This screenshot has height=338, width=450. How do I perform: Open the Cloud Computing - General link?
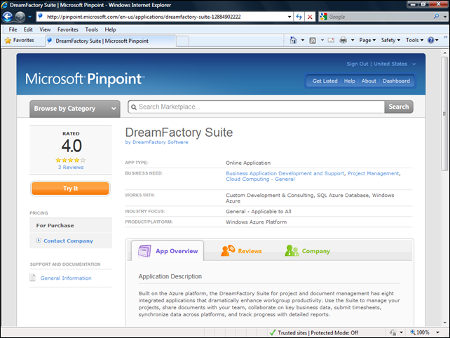260,180
